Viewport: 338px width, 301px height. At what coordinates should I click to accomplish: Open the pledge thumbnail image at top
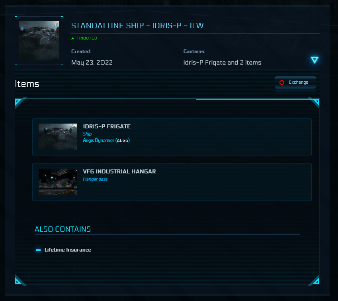click(39, 40)
